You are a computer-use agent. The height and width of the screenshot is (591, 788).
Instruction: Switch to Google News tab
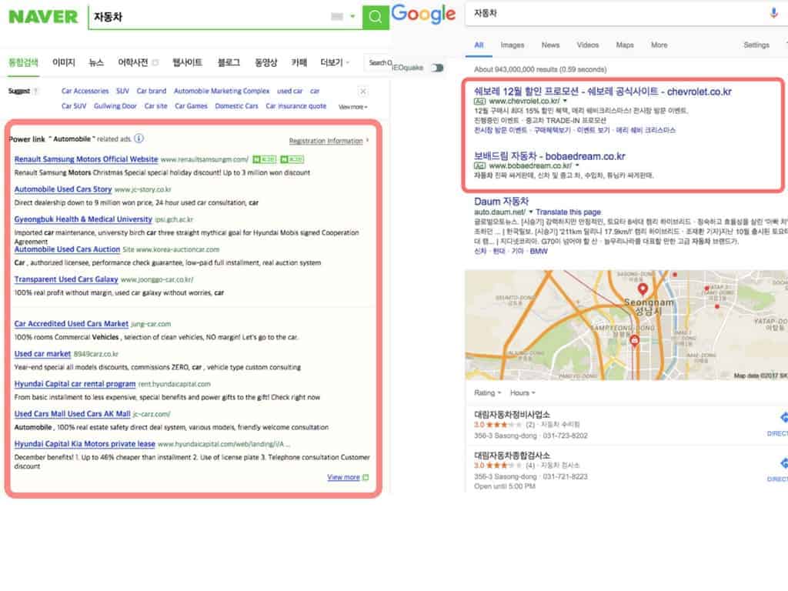pos(550,45)
